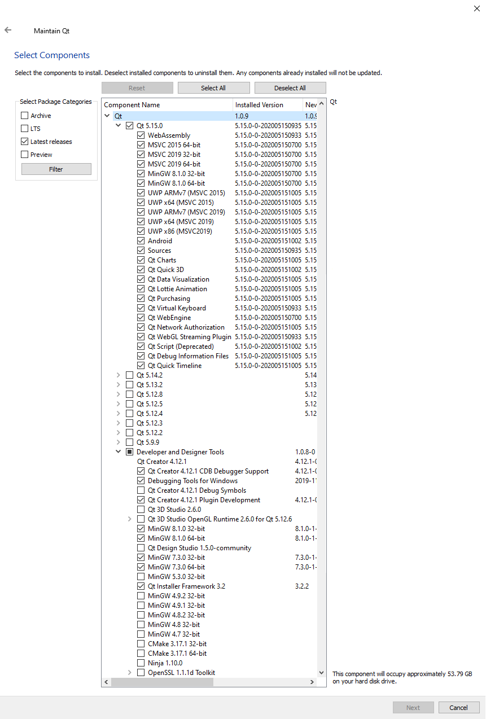Image resolution: width=486 pixels, height=719 pixels.
Task: Expand the Qt 5.9.9 node
Action: click(119, 442)
